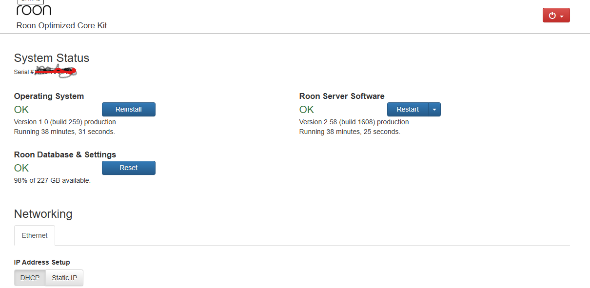Click the Roon Server Software OK status
The image size is (590, 288).
click(307, 110)
